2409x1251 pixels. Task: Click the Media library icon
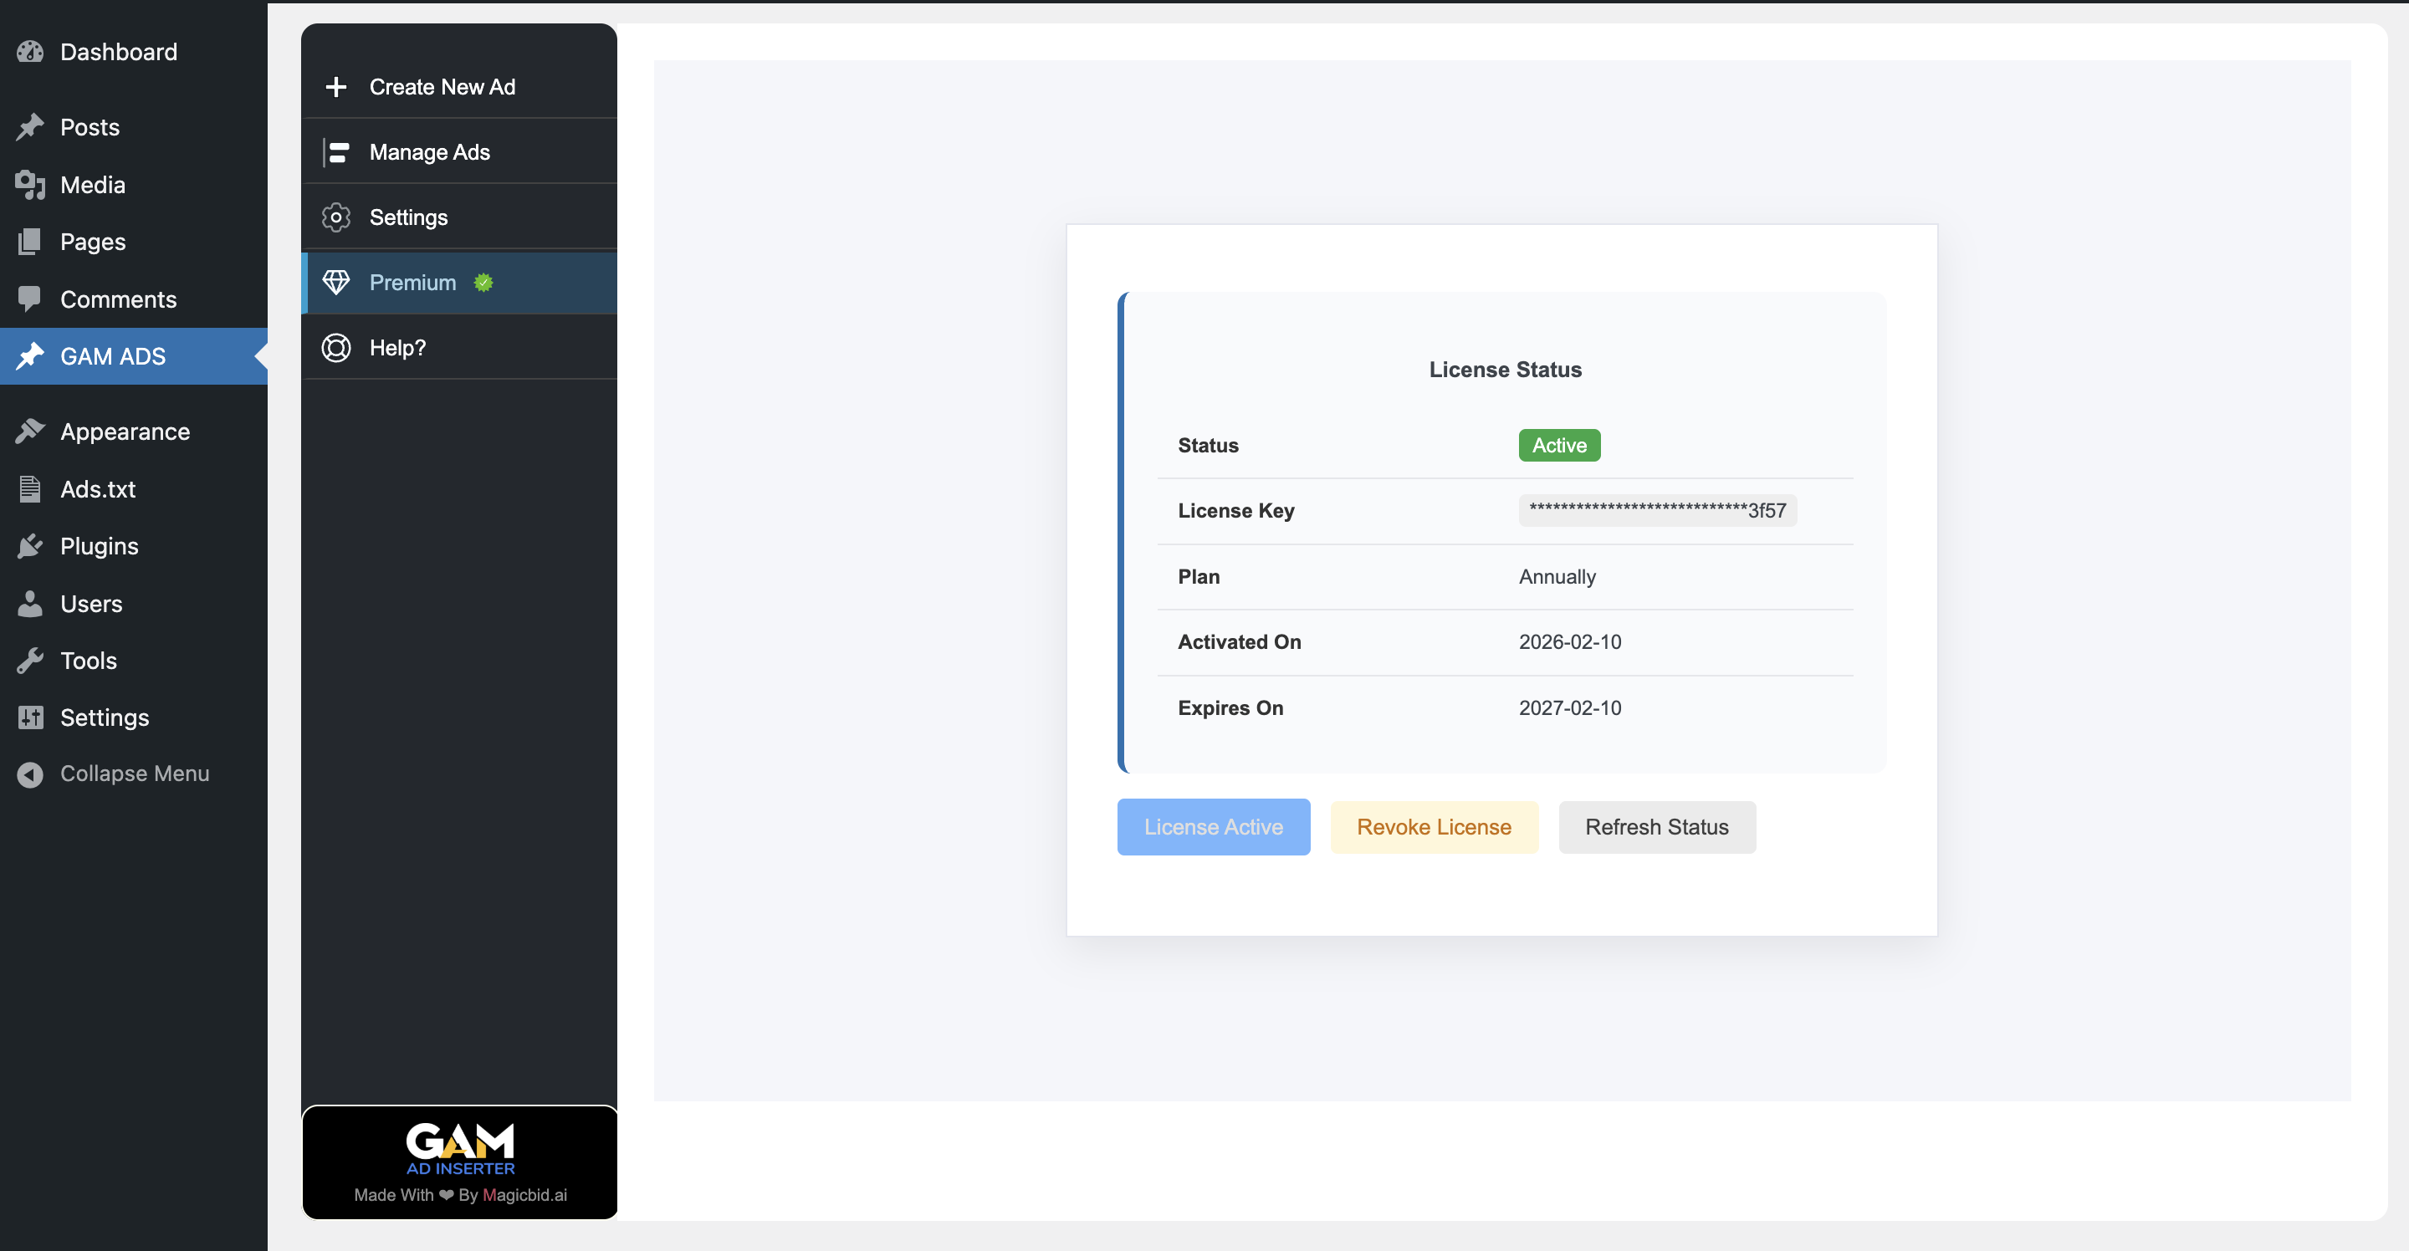click(30, 185)
